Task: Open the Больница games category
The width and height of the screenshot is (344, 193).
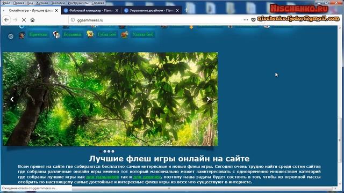Action: point(73,34)
